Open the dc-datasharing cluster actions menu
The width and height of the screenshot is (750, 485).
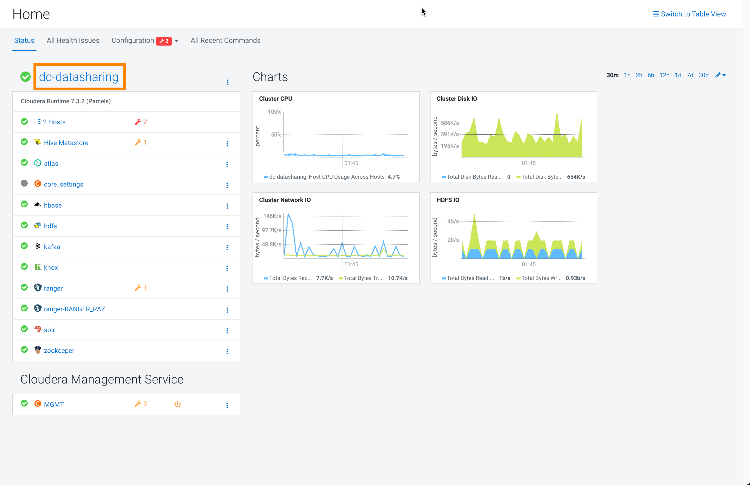227,83
